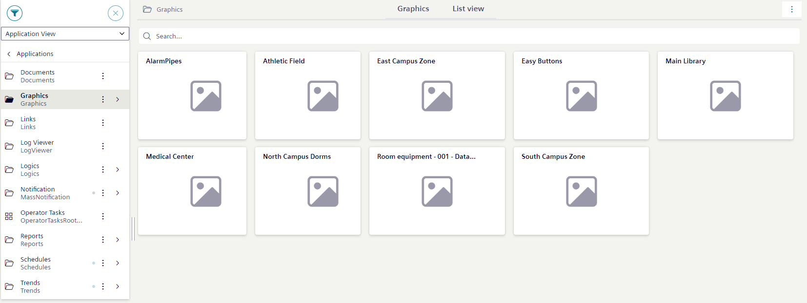Click the Search input field

[x=468, y=36]
